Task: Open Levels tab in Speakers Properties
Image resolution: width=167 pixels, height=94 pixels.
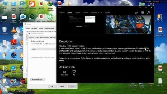Action: pos(37,38)
